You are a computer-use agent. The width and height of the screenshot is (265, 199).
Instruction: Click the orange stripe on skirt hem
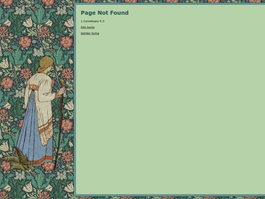(x=41, y=161)
